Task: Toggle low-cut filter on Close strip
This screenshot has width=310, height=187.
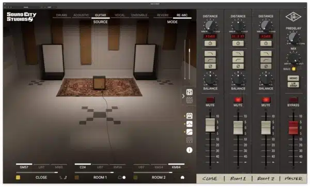Action: pyautogui.click(x=210, y=60)
